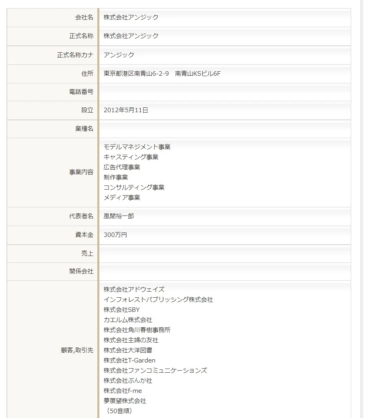
Task: Click client 株式会社f-me
Action: pyautogui.click(x=123, y=391)
